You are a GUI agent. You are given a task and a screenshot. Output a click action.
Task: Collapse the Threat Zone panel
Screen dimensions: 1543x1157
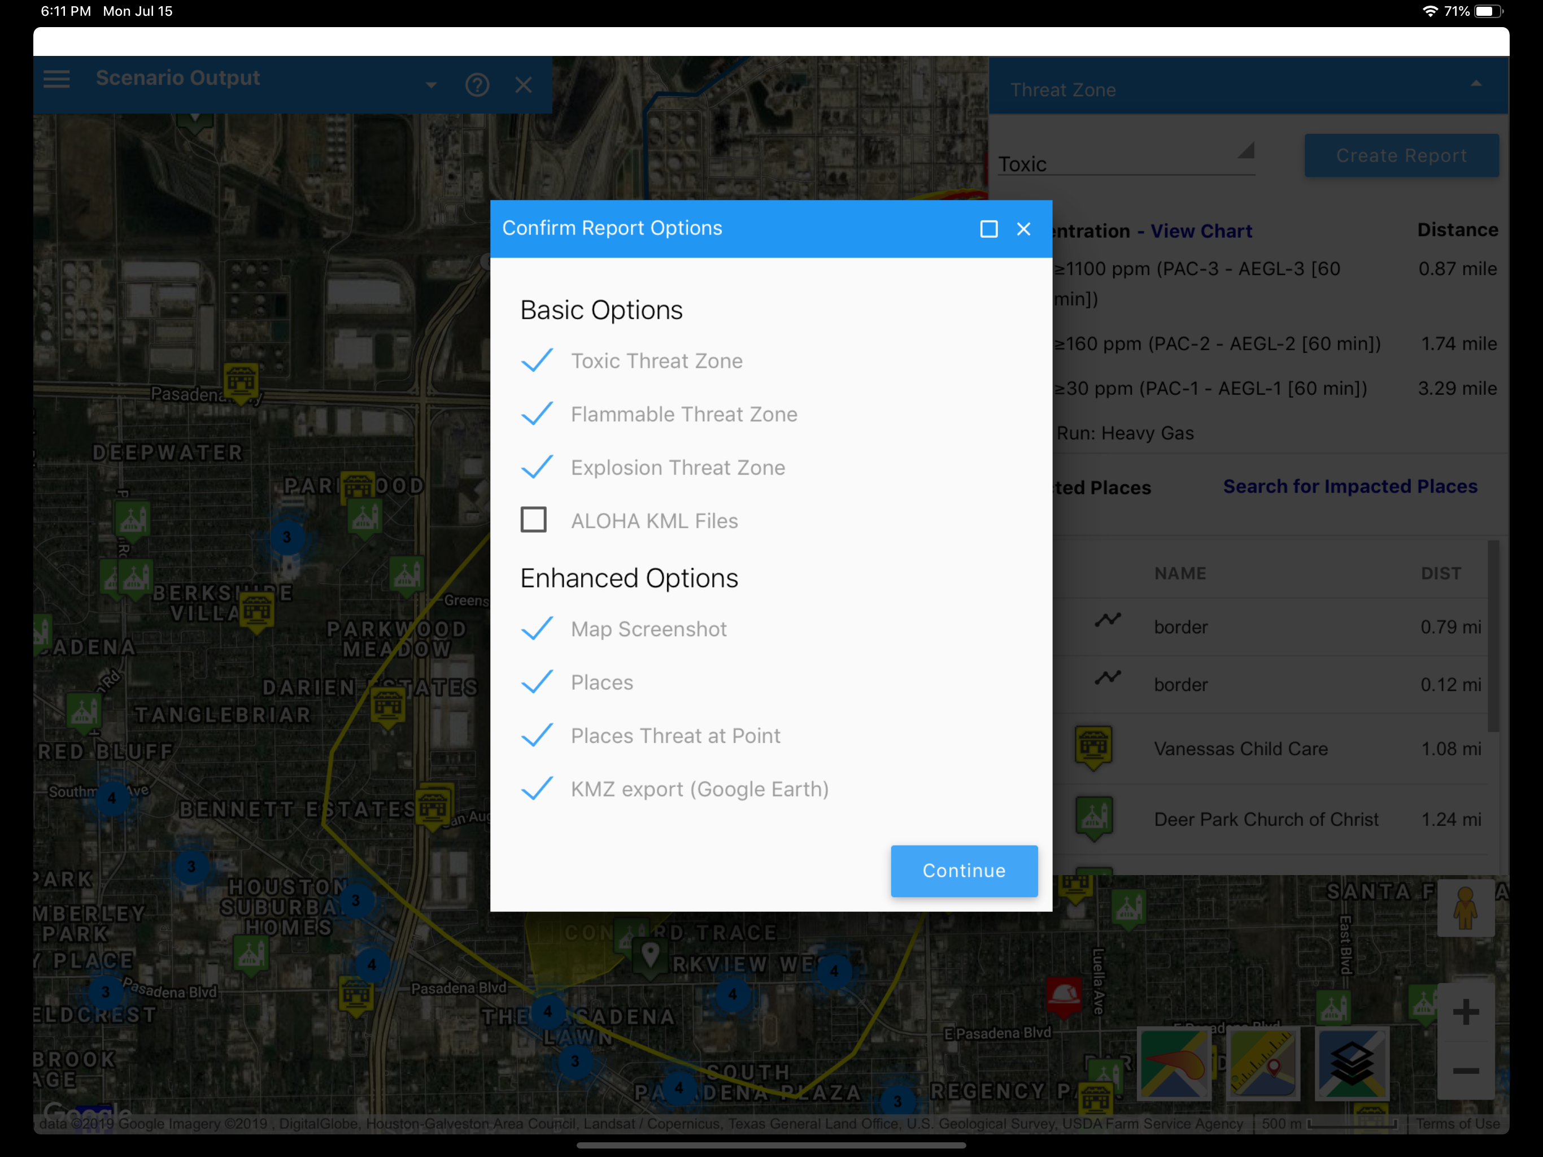pyautogui.click(x=1476, y=84)
